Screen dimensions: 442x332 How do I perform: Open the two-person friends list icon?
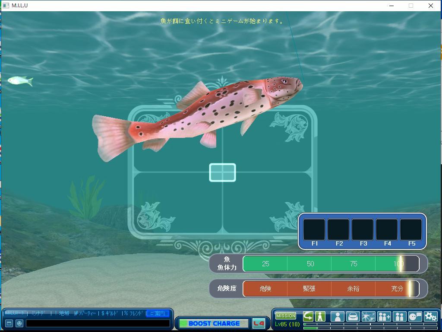[399, 316]
